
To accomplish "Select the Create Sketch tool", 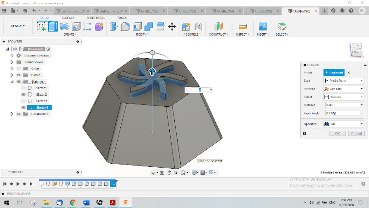I will pos(42,26).
